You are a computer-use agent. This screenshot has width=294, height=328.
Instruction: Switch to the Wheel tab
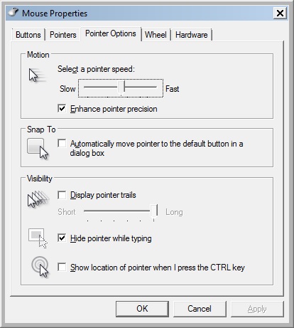click(156, 35)
